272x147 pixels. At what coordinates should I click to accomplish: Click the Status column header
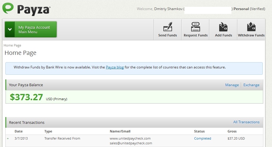[x=199, y=131]
